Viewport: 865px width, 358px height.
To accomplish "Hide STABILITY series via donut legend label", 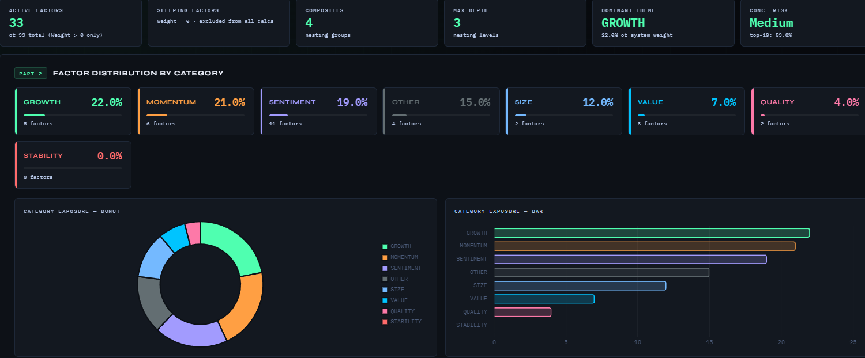I will tap(405, 322).
